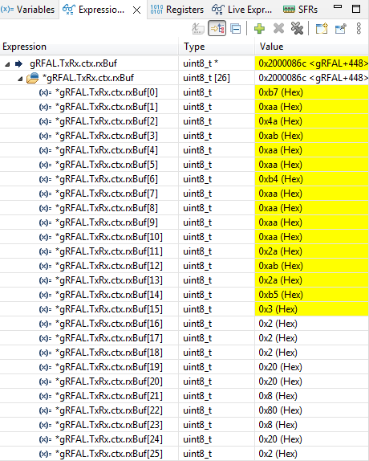Select row *gRFAL.TxRx.ctx.rxBuf[14]
Viewport: 369px width, 461px height.
click(x=184, y=295)
